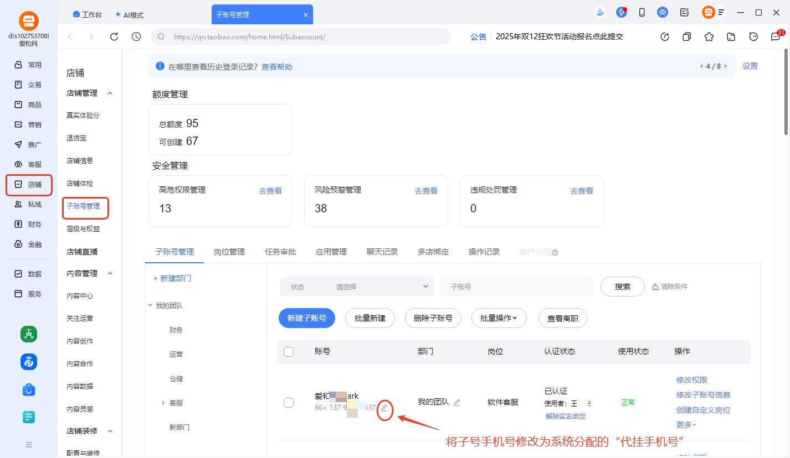
Task: Click the colorful puzzle plugin icon
Action: tap(600, 12)
